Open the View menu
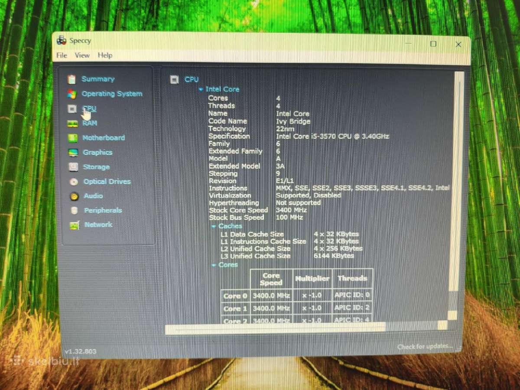Viewport: 520px width, 390px height. (x=82, y=55)
